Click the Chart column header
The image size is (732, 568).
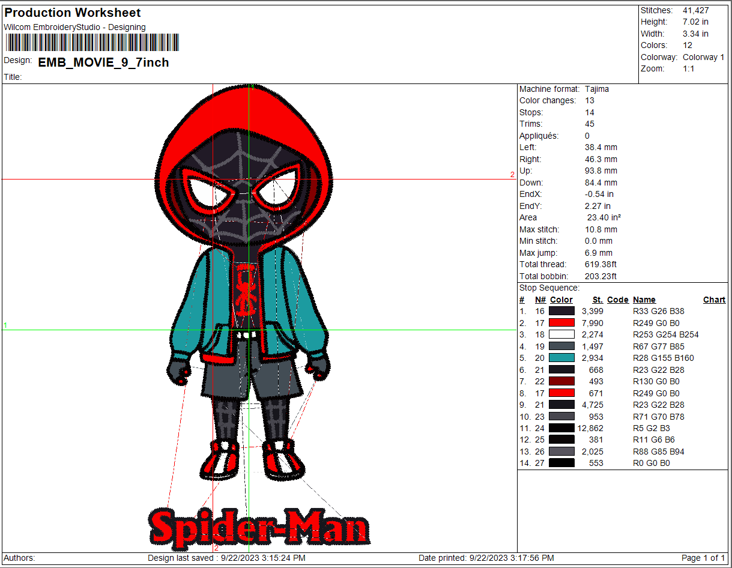pyautogui.click(x=714, y=300)
